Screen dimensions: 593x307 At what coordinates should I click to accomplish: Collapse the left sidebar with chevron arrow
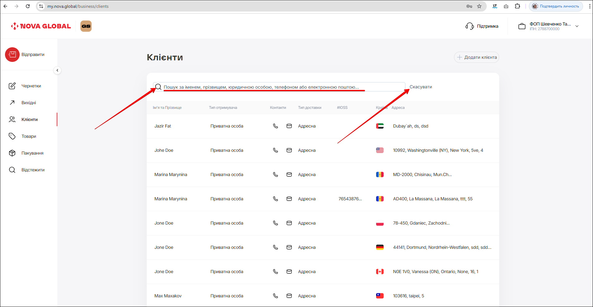point(57,70)
